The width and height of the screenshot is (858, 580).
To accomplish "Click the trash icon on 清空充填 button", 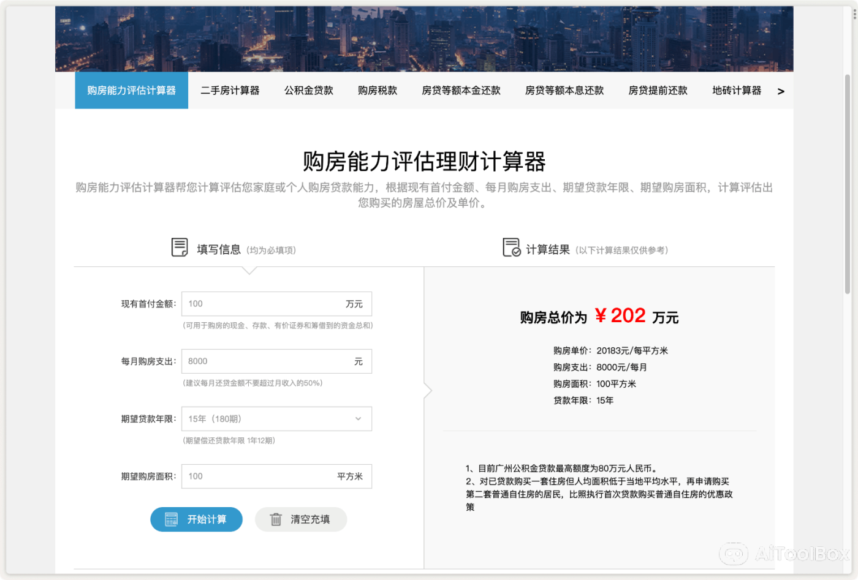I will [x=276, y=519].
